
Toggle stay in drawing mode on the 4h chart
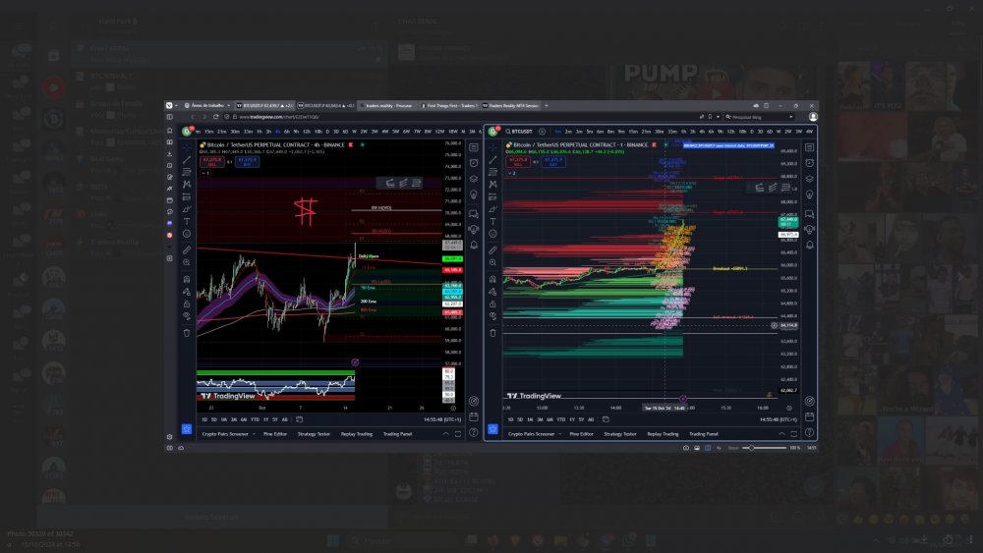tap(187, 292)
